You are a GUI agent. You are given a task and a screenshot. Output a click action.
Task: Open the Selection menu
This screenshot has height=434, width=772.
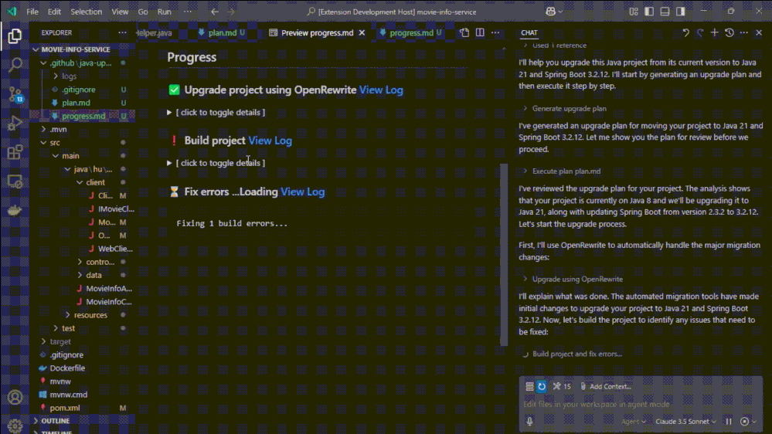[86, 12]
